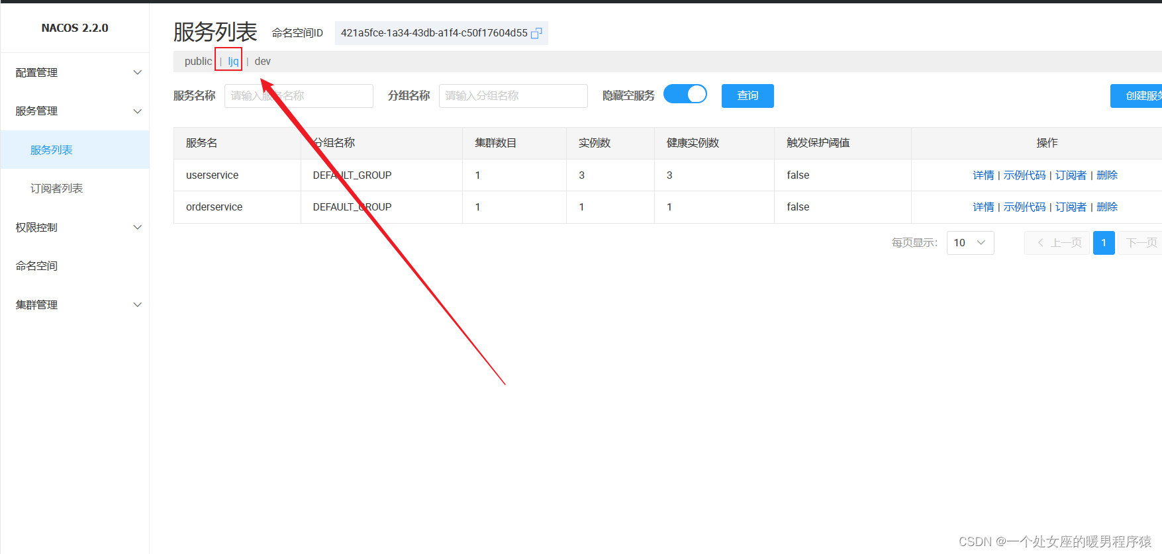Image resolution: width=1162 pixels, height=554 pixels.
Task: Switch to the dev namespace tab
Action: (x=262, y=62)
